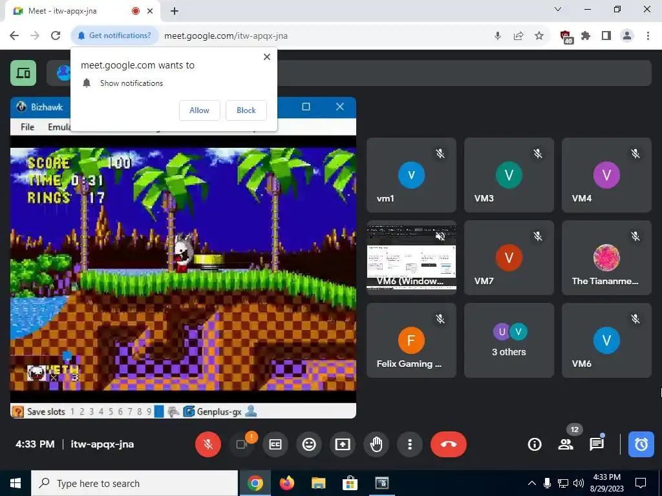Image resolution: width=662 pixels, height=496 pixels.
Task: Select the VM7 participant tile
Action: [x=509, y=258]
